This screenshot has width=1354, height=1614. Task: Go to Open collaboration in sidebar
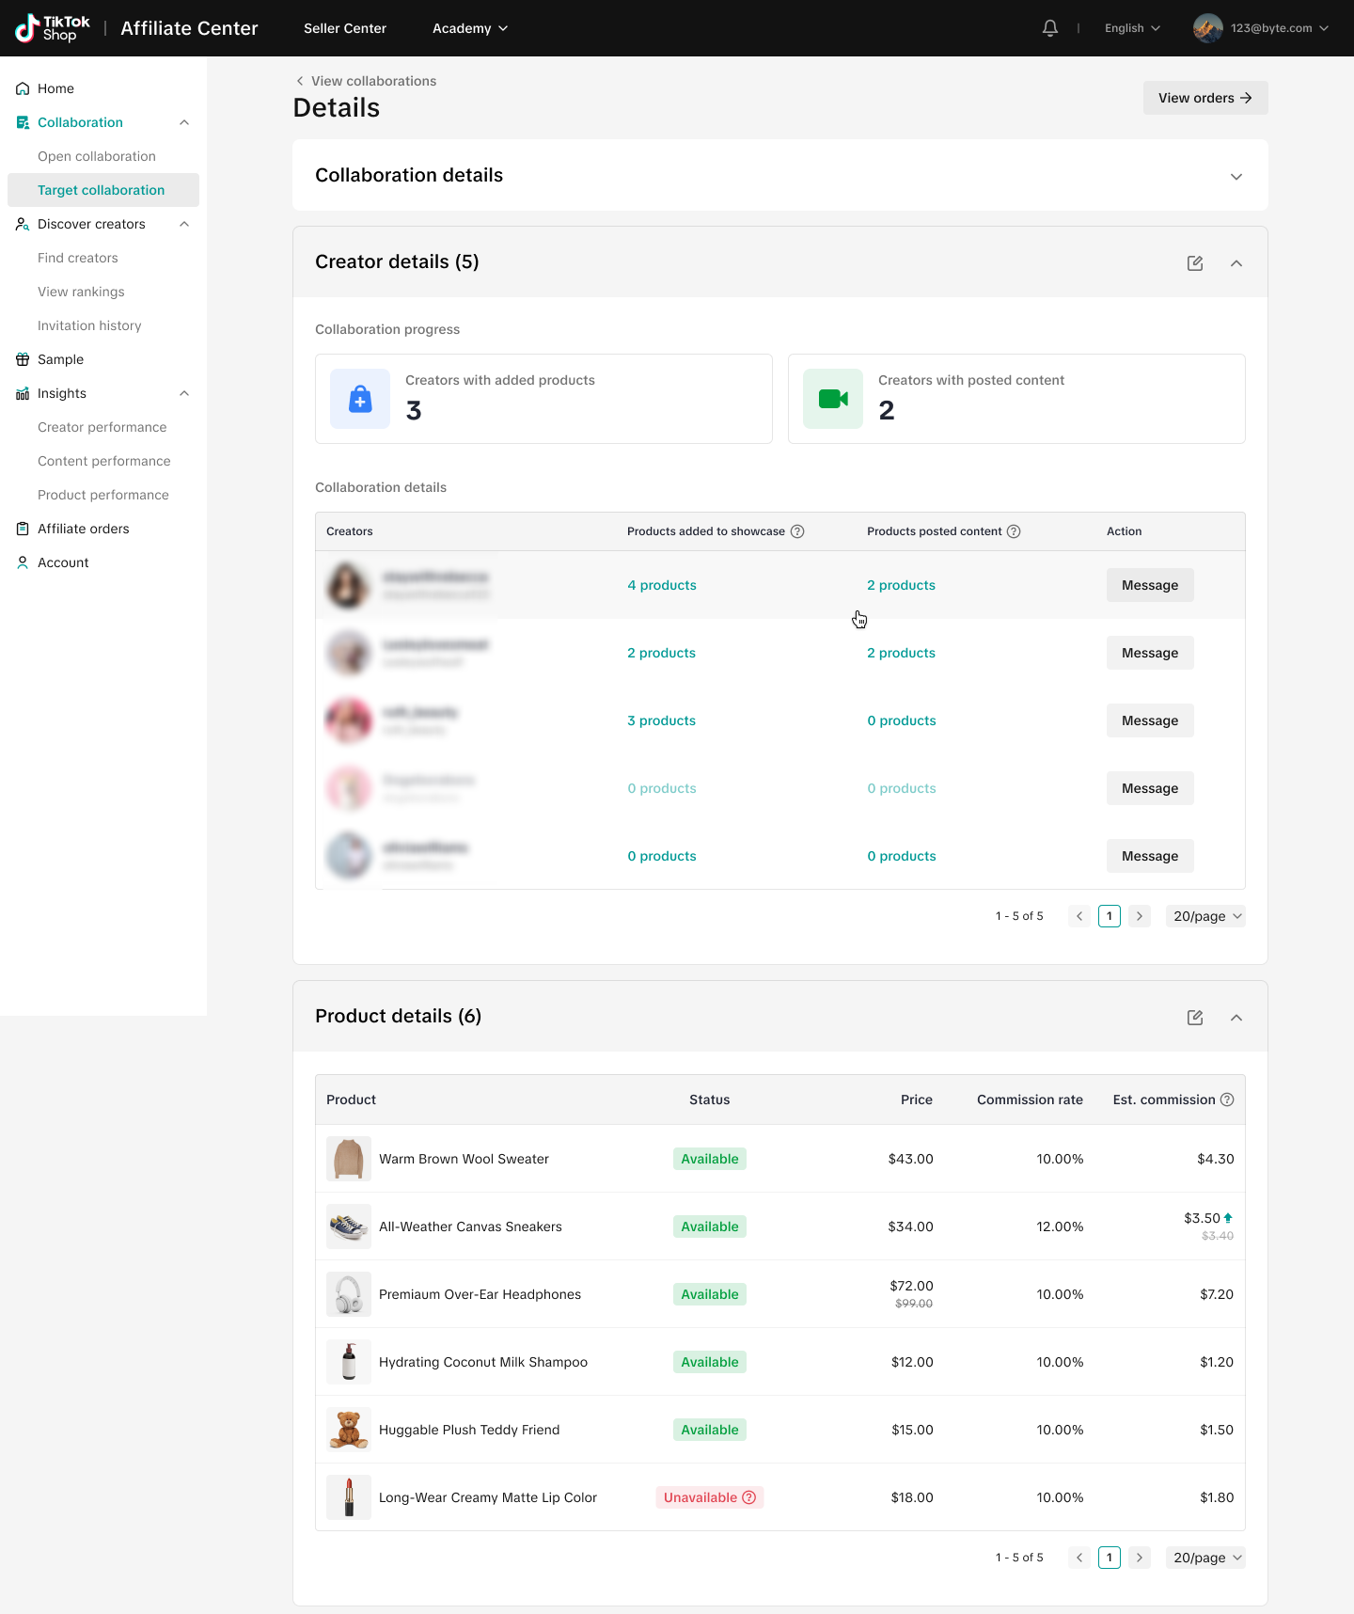point(97,156)
